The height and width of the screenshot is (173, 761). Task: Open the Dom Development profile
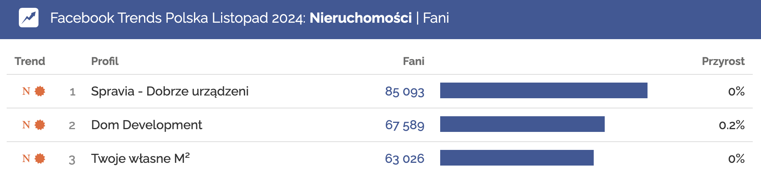pos(146,125)
